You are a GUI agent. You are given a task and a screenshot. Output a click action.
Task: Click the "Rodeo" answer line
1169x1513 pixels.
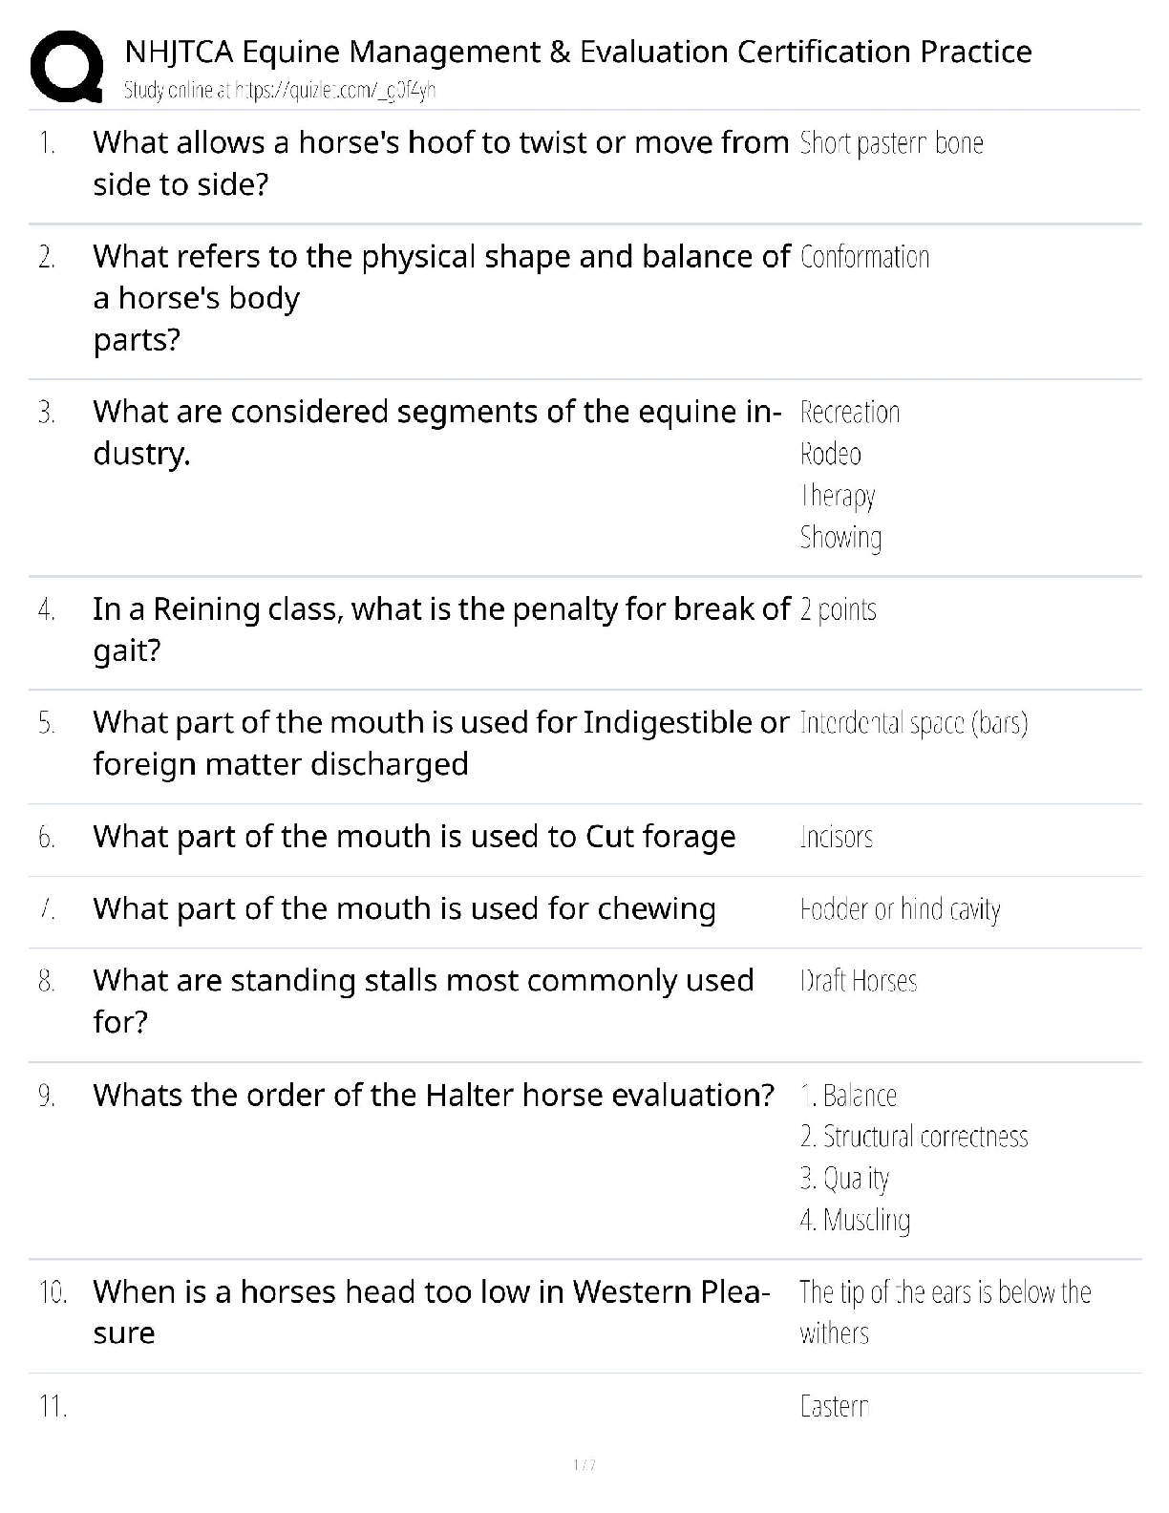830,454
